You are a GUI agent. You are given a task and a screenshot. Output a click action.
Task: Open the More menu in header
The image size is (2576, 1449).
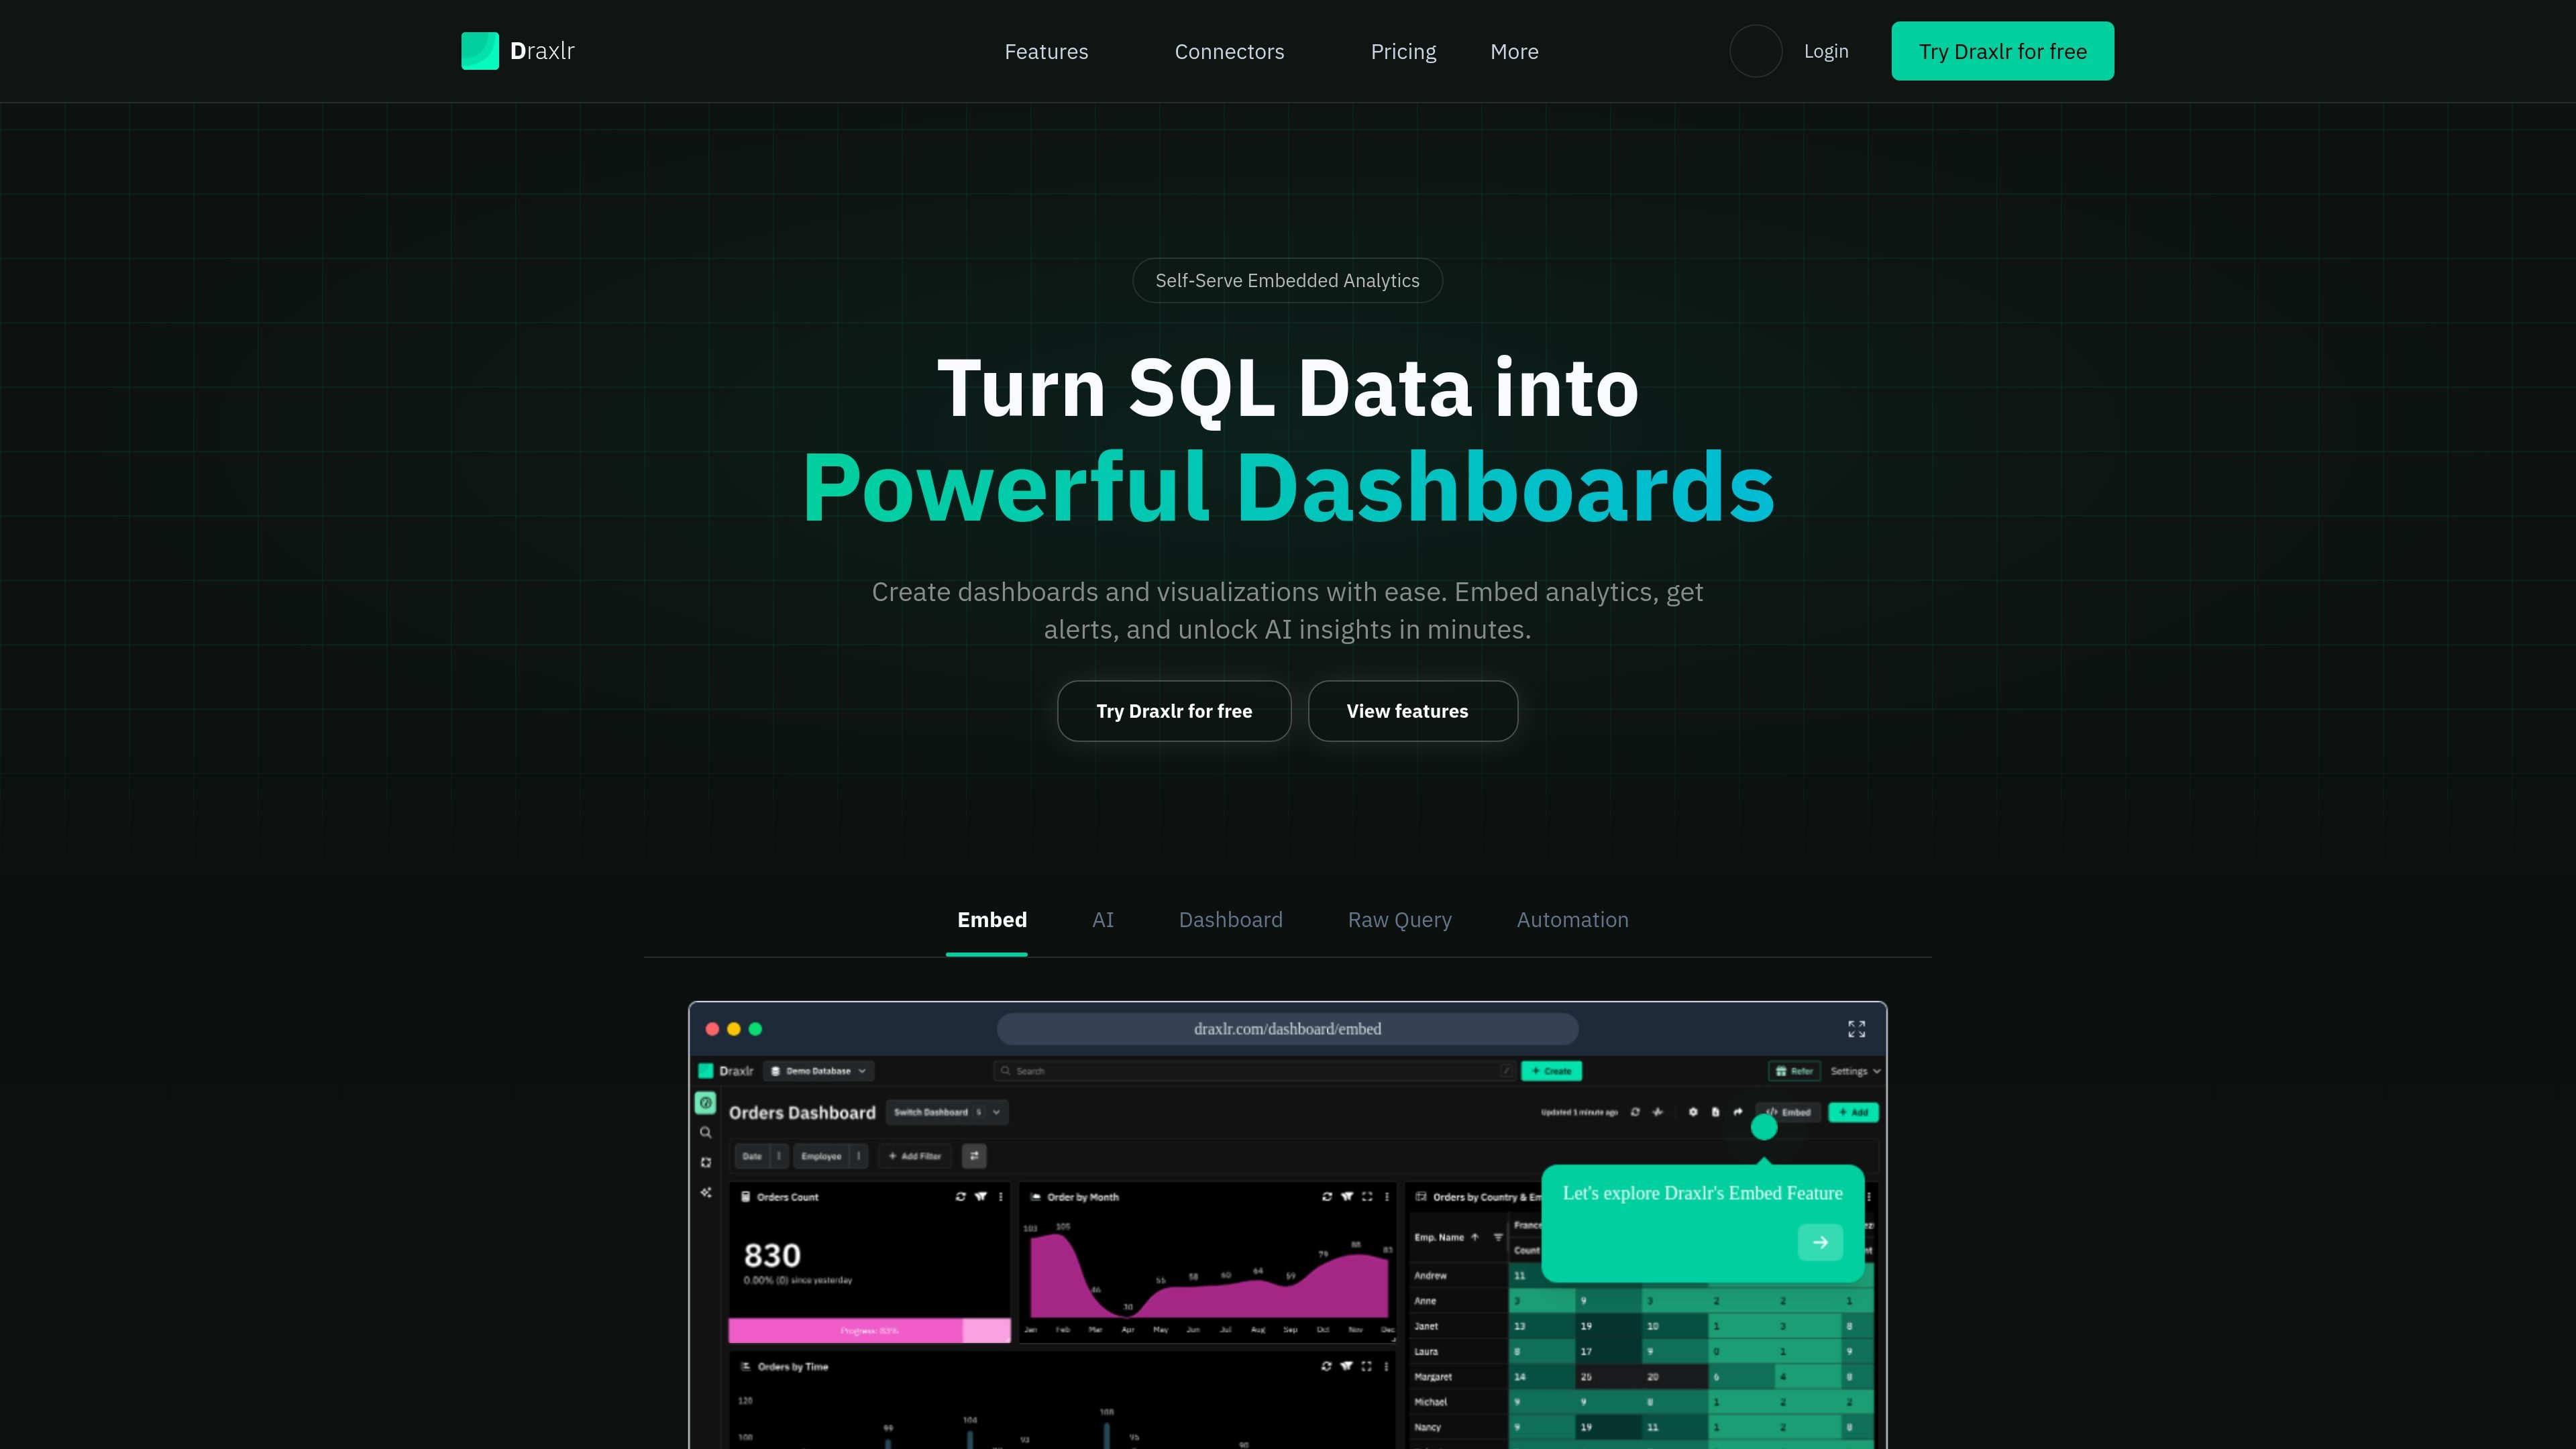coord(1514,51)
